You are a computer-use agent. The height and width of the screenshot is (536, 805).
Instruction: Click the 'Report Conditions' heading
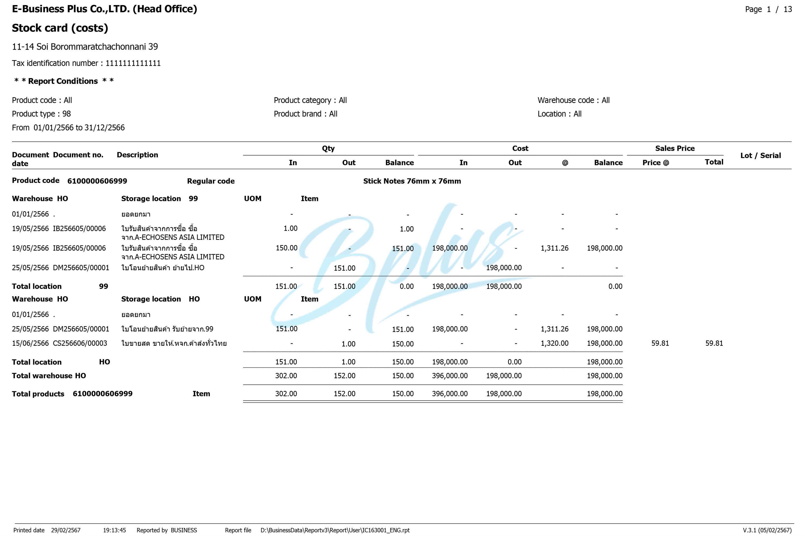coord(63,81)
